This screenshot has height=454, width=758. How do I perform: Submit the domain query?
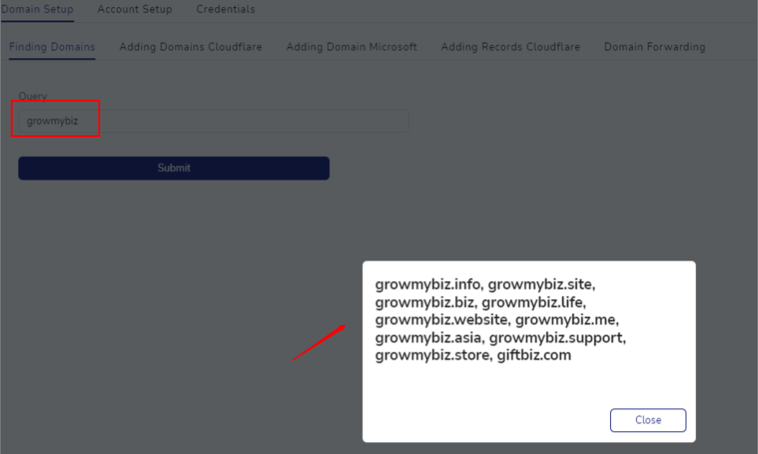[x=174, y=168]
